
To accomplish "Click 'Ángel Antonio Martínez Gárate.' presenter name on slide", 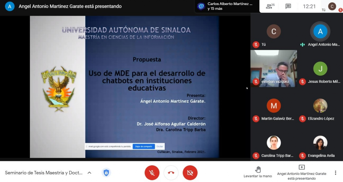I will tap(173, 101).
